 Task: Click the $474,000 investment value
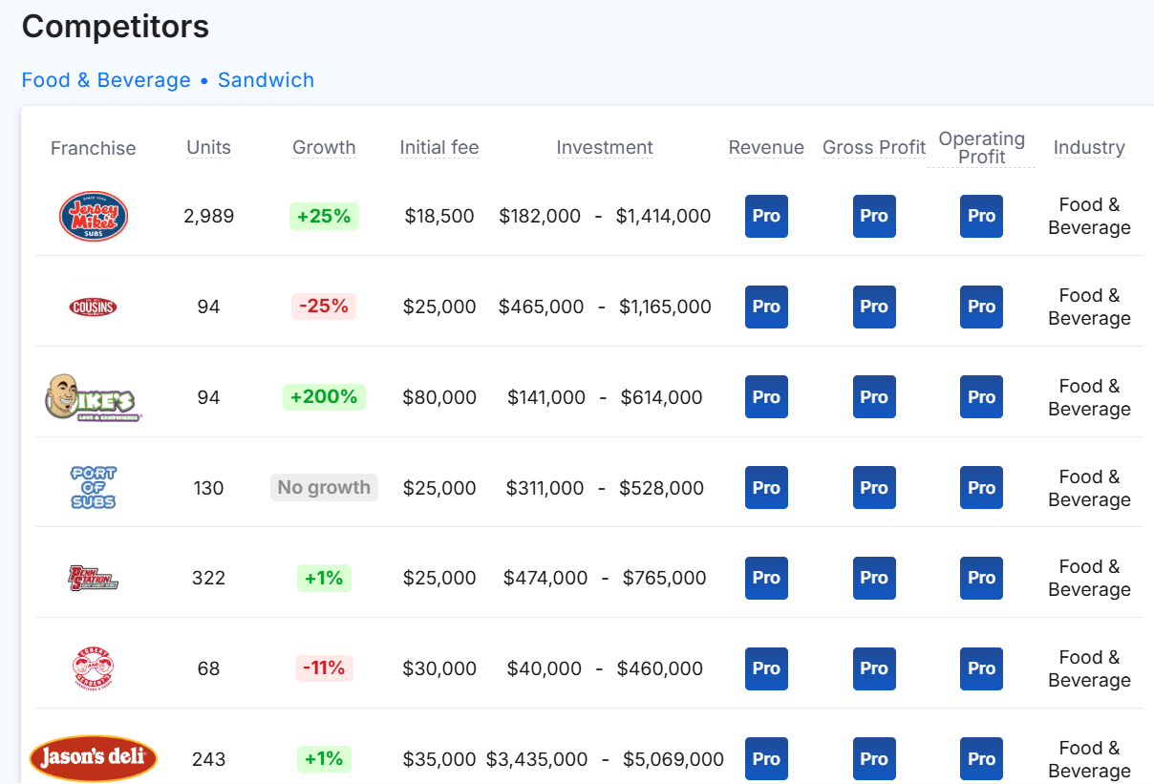click(x=545, y=578)
